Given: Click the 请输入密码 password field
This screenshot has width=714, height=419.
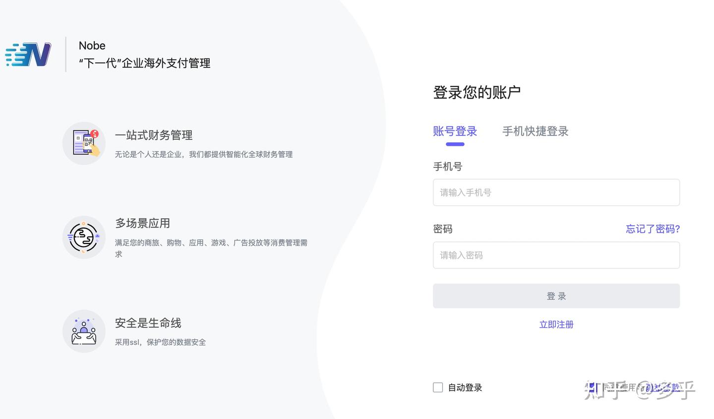Looking at the screenshot, I should click(x=556, y=255).
